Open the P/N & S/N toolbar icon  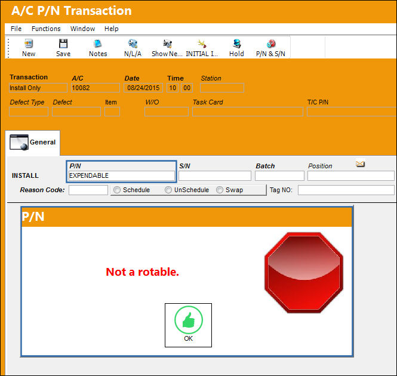pos(271,44)
